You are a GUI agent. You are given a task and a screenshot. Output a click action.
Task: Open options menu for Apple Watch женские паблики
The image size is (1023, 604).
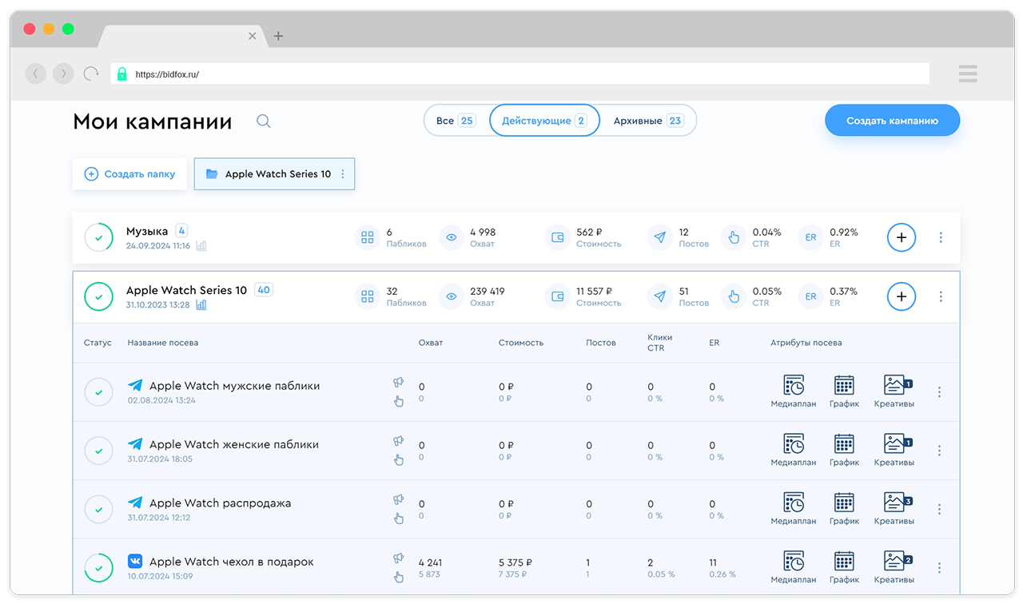click(939, 451)
